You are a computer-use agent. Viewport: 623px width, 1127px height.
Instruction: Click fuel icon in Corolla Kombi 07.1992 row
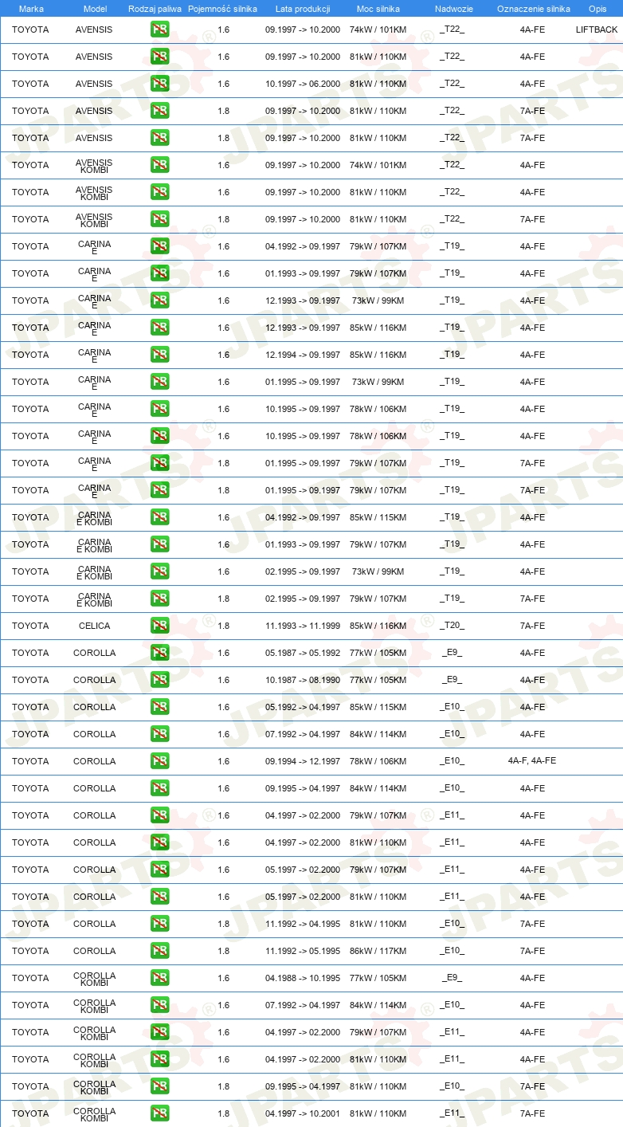[x=159, y=1005]
